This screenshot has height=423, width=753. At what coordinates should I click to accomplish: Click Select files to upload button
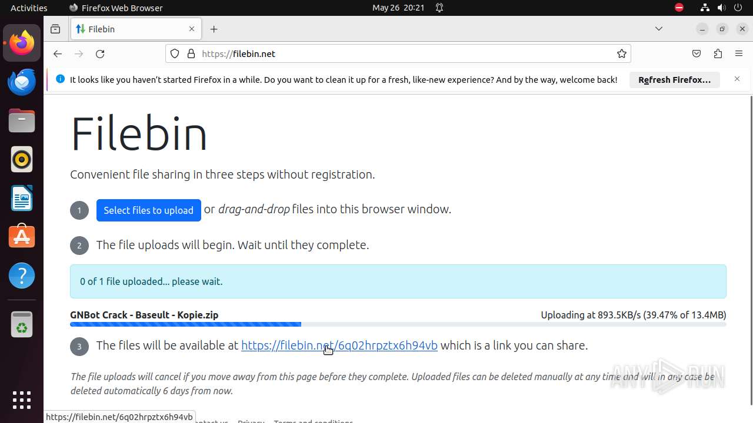(x=149, y=210)
